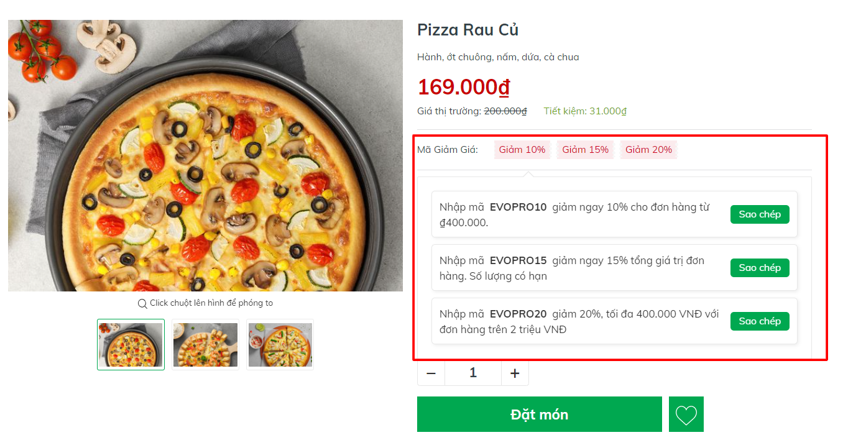This screenshot has height=435, width=866.
Task: Open the third pizza thumbnail on the right
Action: click(x=280, y=344)
